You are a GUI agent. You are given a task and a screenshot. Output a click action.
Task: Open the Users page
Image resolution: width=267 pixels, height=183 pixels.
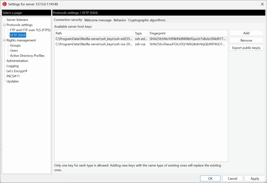[x=14, y=50]
